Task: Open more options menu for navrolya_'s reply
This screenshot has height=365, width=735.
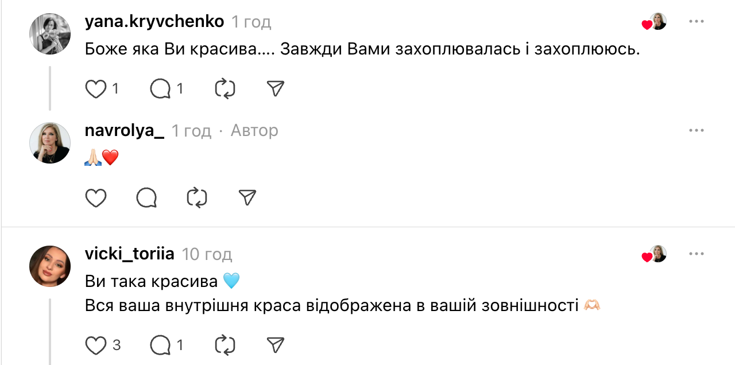Action: [696, 131]
